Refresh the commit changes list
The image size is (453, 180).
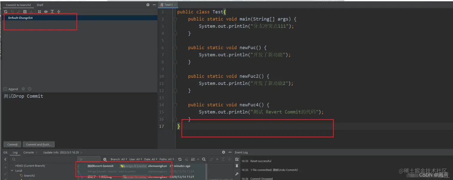tap(6, 12)
